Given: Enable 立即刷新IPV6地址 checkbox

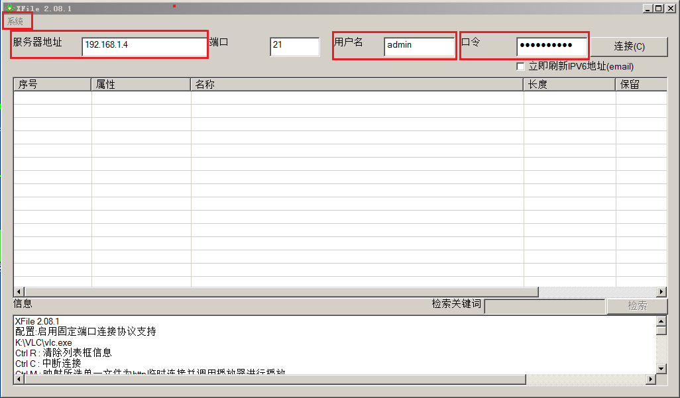Looking at the screenshot, I should pos(520,66).
